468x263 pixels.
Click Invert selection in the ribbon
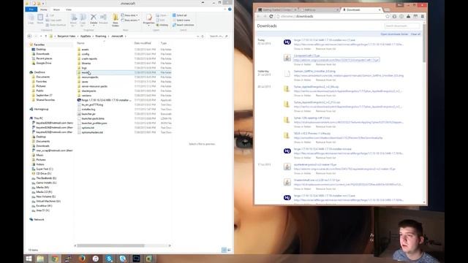[183, 25]
